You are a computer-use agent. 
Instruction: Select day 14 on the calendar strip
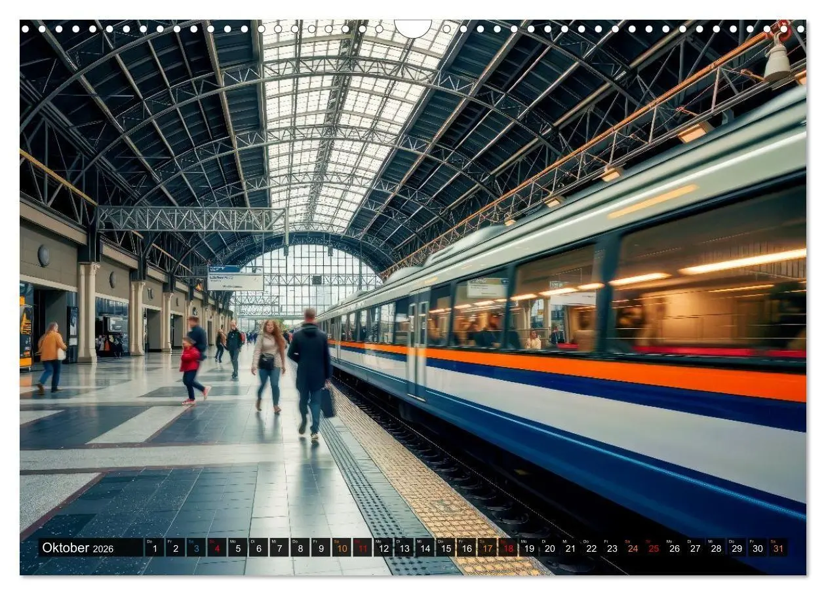(x=425, y=548)
